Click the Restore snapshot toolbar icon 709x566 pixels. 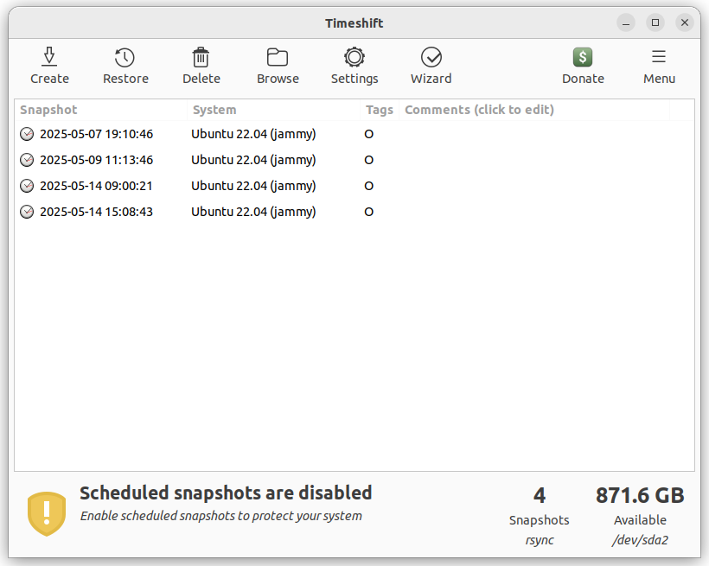125,57
